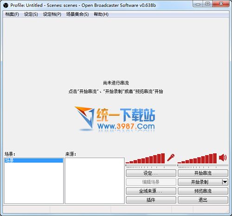232x216 pixels.
Task: Select the 场景 item in scenes list
Action: (33, 160)
